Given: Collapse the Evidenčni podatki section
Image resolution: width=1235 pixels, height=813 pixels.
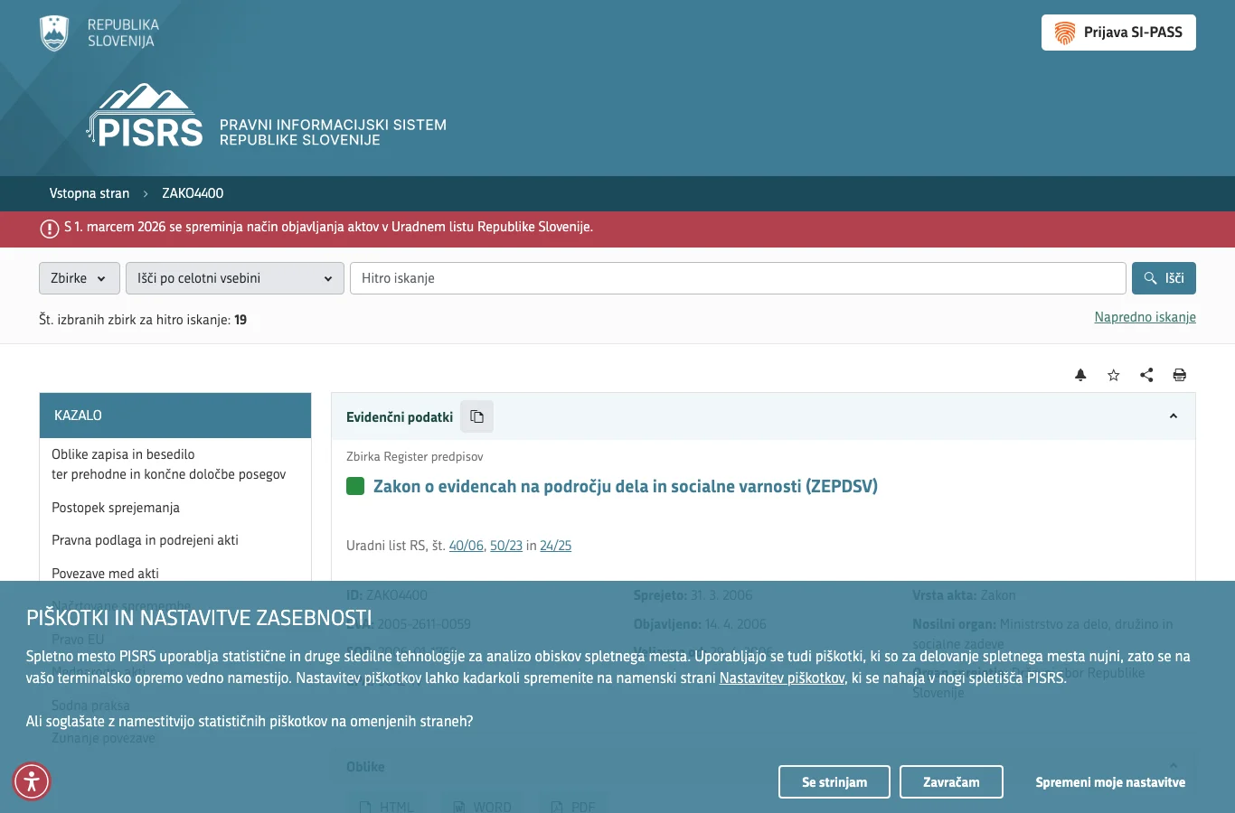Looking at the screenshot, I should (x=1174, y=416).
